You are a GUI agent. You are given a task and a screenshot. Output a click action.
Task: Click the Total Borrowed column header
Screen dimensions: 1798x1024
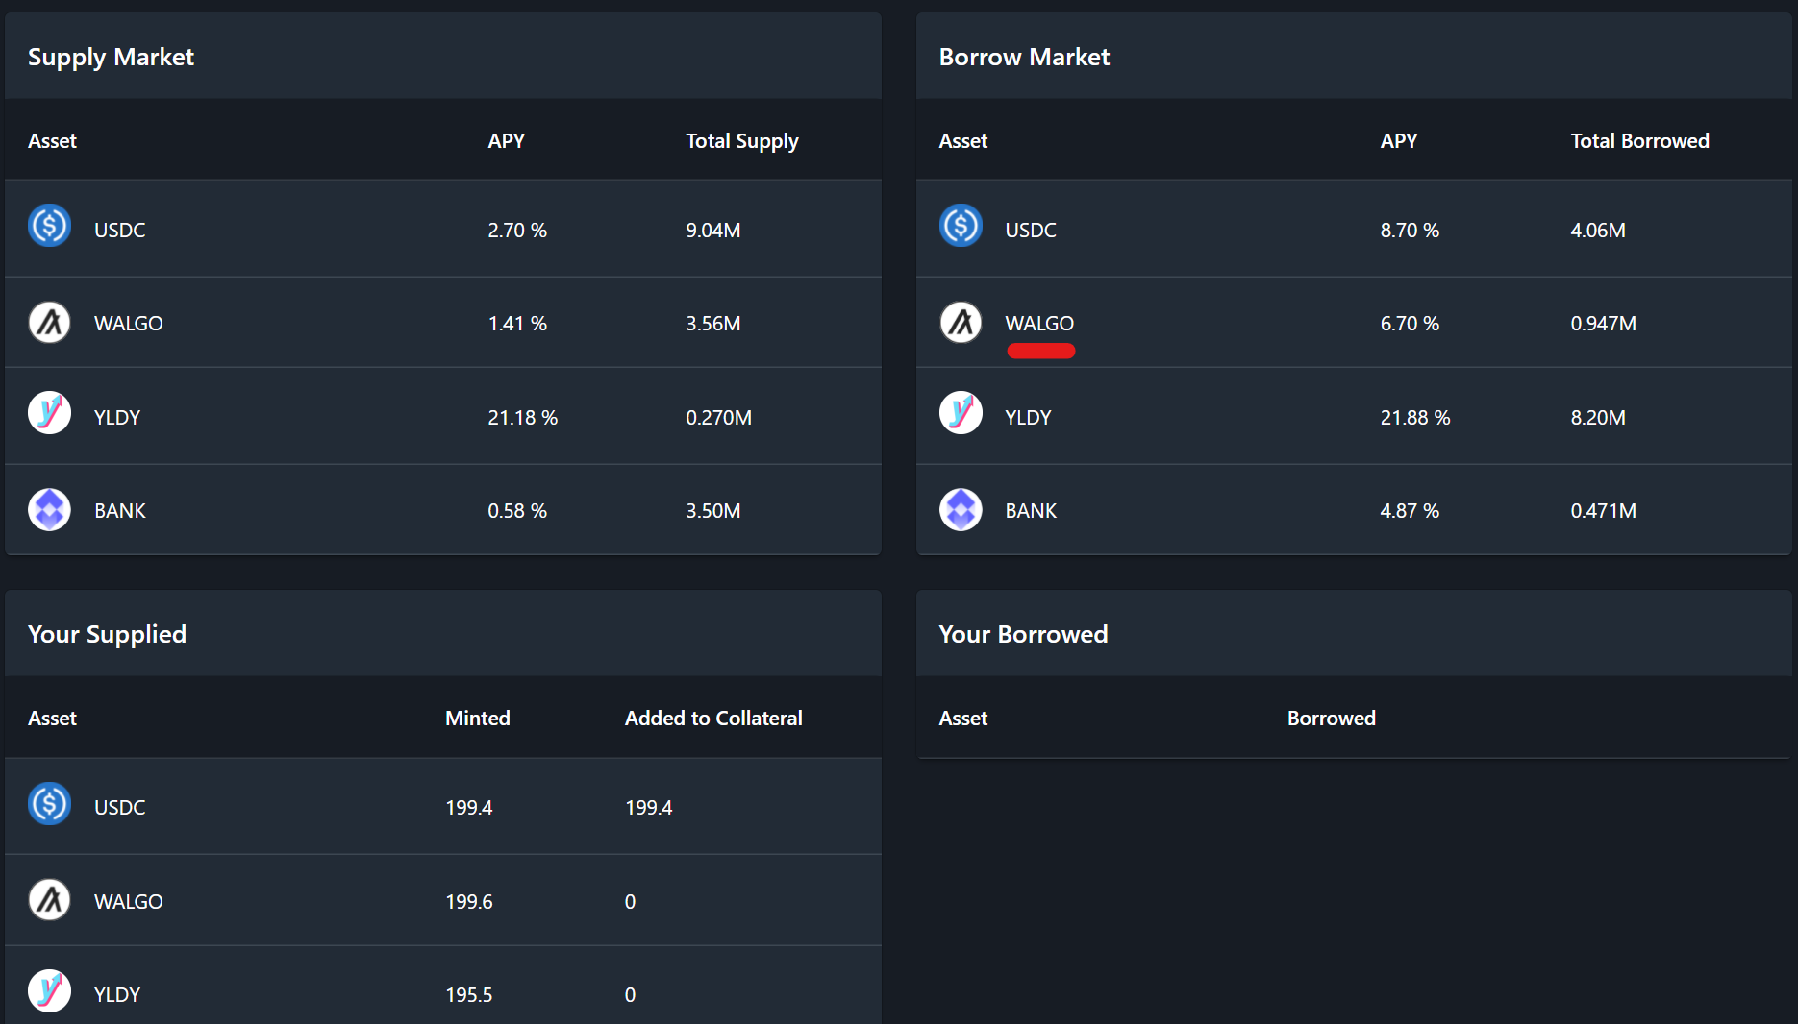pos(1639,141)
